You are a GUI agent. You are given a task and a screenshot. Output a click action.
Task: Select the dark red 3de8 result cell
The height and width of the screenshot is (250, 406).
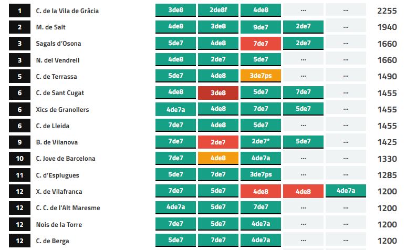pyautogui.click(x=218, y=93)
